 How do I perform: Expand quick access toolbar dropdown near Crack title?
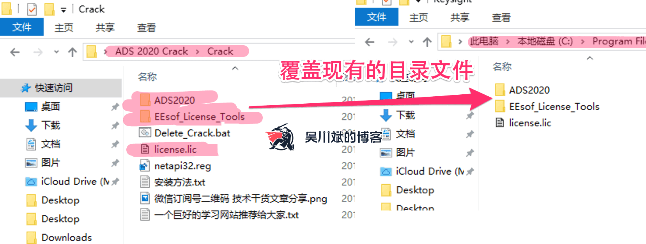[64, 10]
